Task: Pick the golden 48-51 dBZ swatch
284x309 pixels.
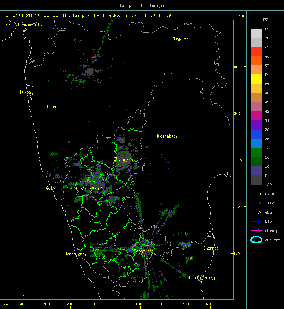Action: click(256, 88)
